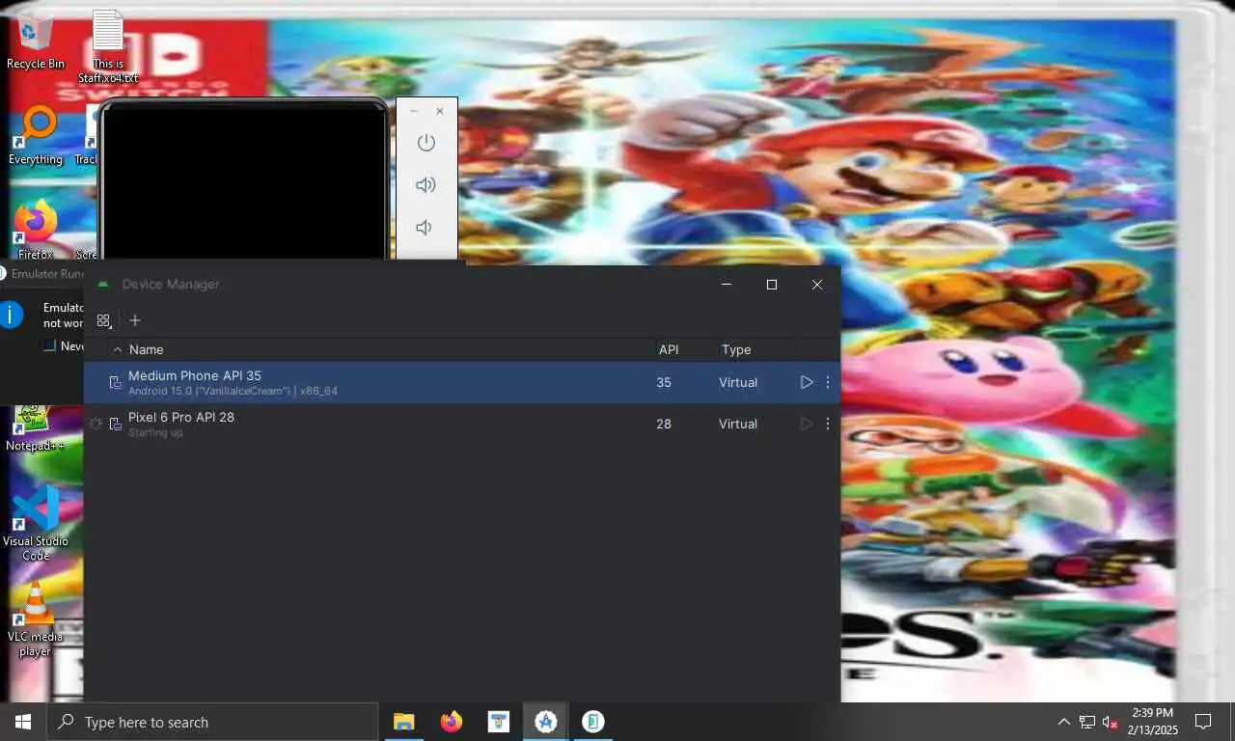Open the Recycle Bin desktop icon
Viewport: 1235px width, 741px height.
(36, 41)
